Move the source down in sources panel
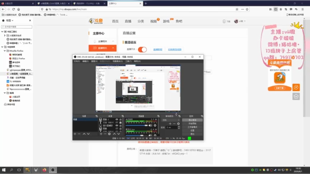This screenshot has height=174, width=310. [118, 134]
